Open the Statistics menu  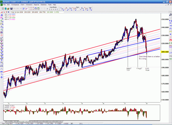click(43, 5)
